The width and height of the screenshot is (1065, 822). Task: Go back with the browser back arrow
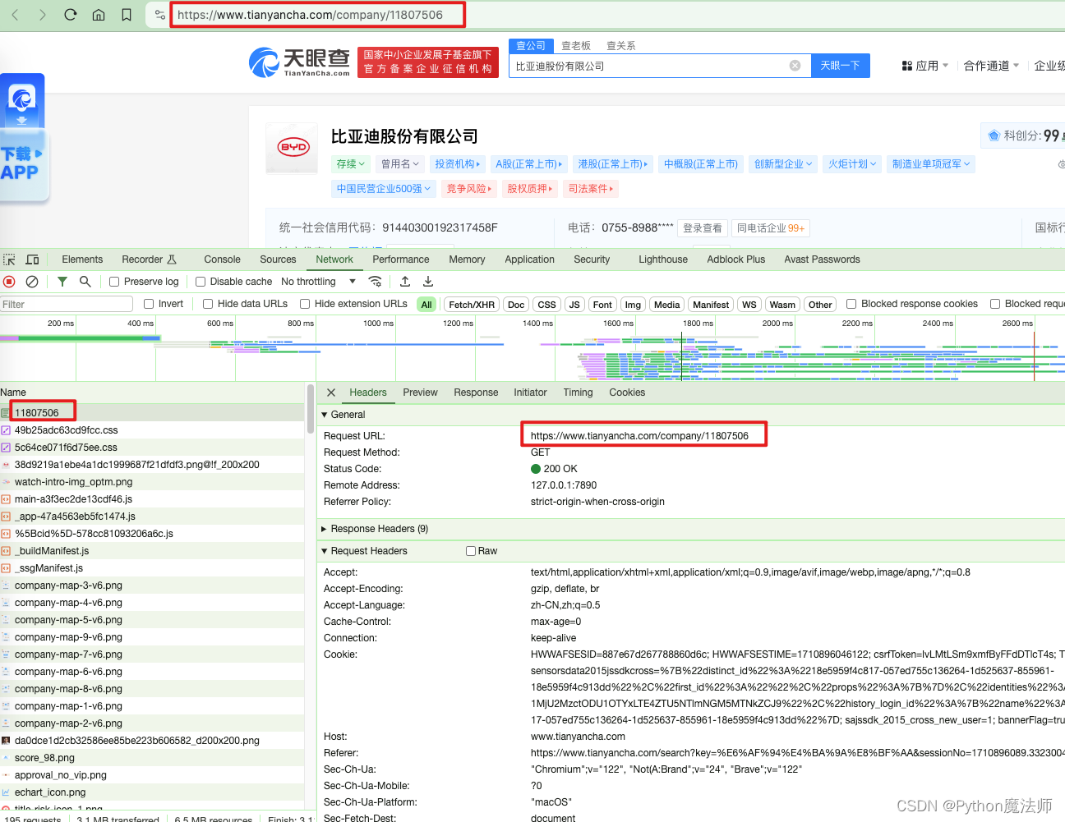click(x=15, y=15)
